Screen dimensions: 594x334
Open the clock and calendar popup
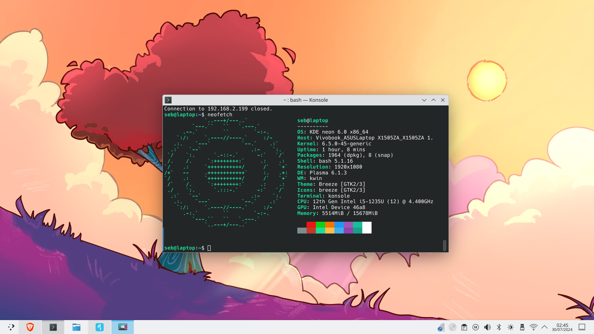tap(562, 327)
